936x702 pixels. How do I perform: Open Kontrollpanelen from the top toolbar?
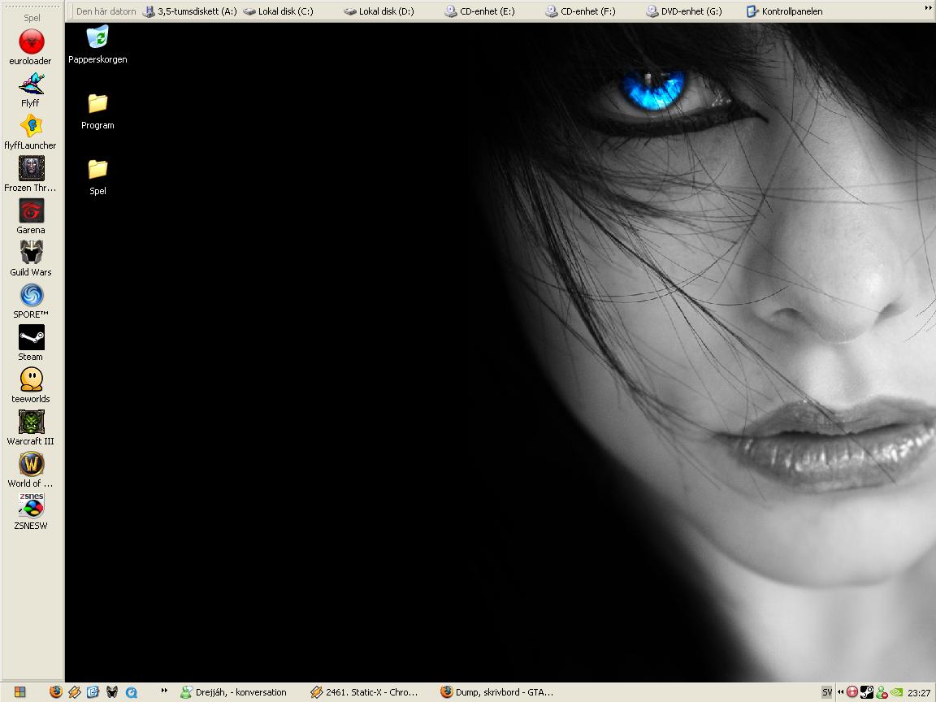point(784,11)
